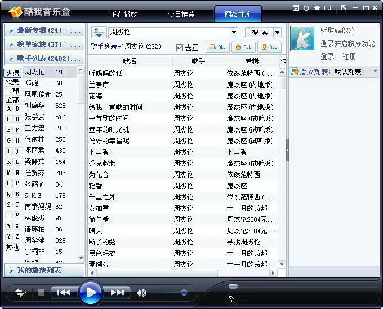Click the user avatar K picture
This screenshot has height=309, width=383.
[x=302, y=38]
